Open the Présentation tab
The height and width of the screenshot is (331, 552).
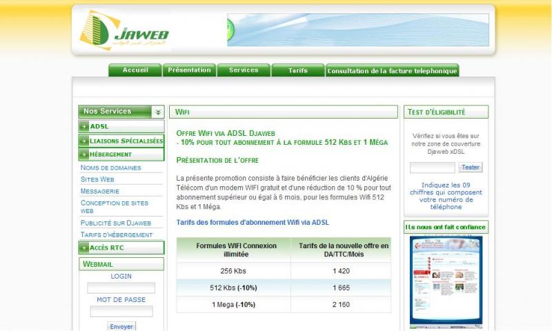[189, 70]
